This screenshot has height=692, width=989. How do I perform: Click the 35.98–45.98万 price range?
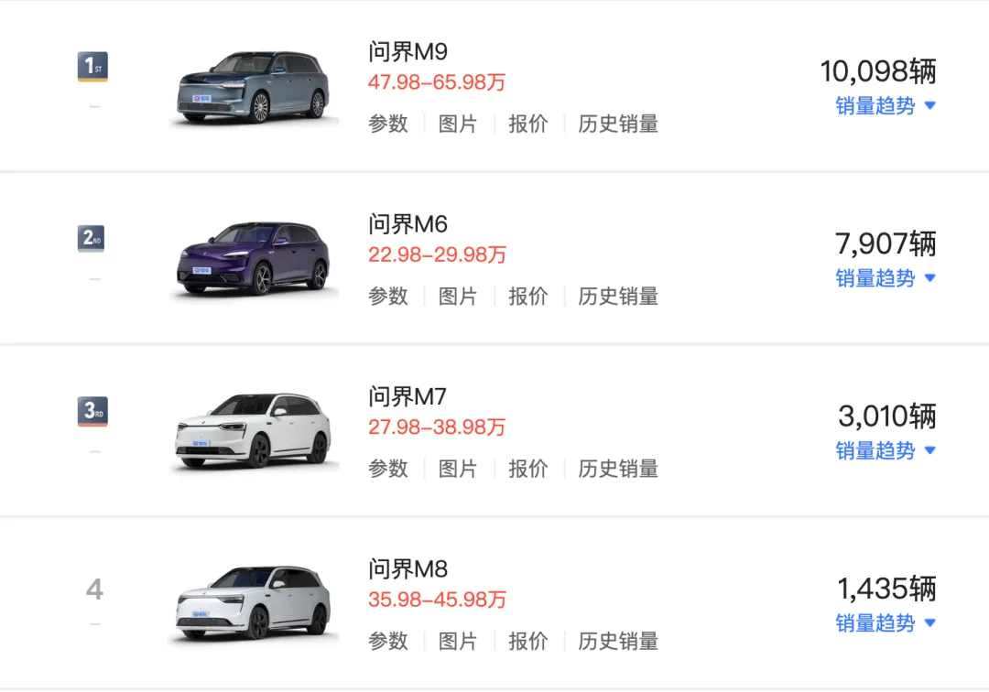437,600
